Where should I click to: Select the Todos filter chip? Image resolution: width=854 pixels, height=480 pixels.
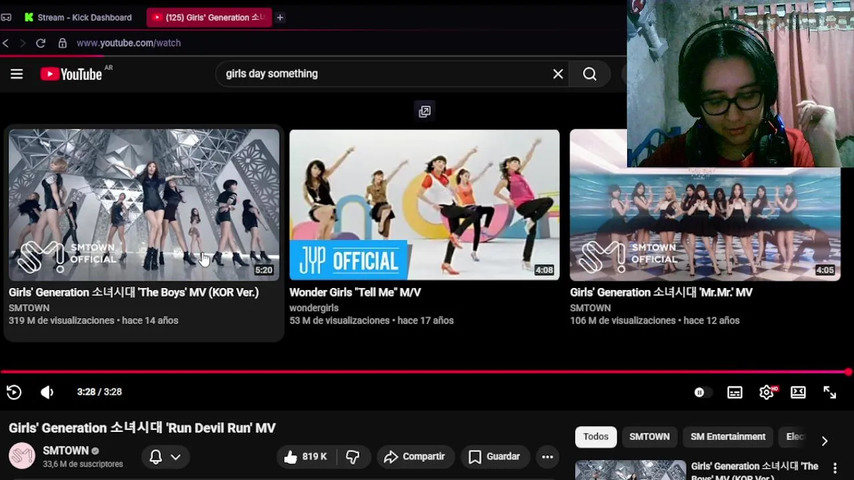tap(596, 437)
